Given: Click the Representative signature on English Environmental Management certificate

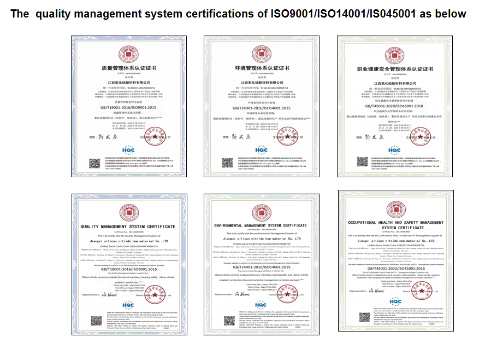Looking at the screenshot, I should pos(242,294).
